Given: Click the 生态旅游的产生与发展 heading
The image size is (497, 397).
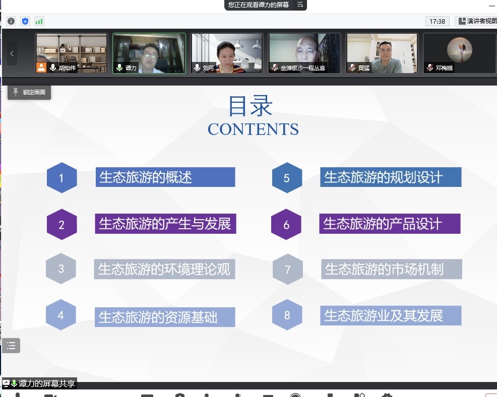Looking at the screenshot, I should (x=165, y=224).
